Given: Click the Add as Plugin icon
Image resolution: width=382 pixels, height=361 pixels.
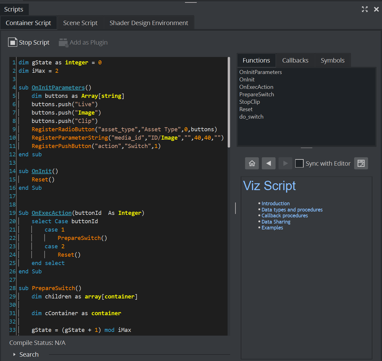Looking at the screenshot, I should [64, 42].
